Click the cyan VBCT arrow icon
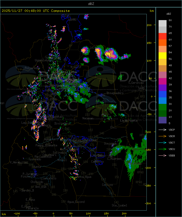The image size is (182, 217). [162, 143]
